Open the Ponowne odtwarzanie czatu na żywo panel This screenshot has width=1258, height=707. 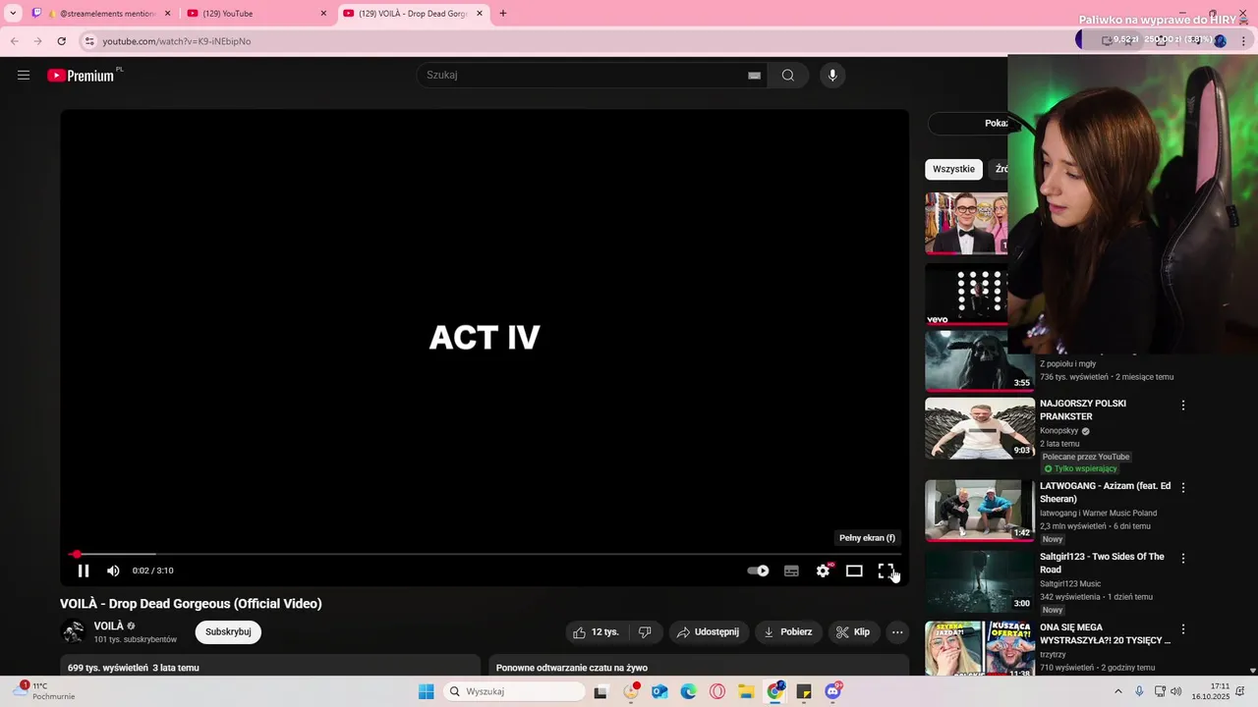click(699, 666)
